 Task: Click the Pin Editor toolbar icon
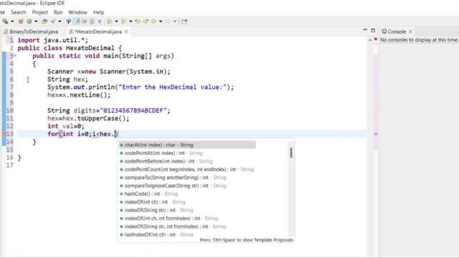tap(184, 21)
